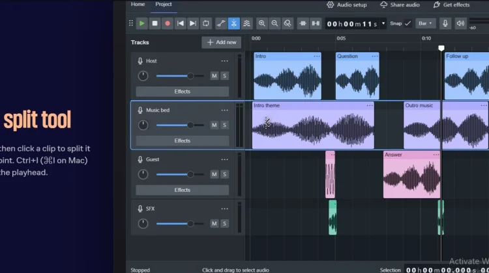
Task: Click the Music bed microphone icon
Action: point(140,110)
